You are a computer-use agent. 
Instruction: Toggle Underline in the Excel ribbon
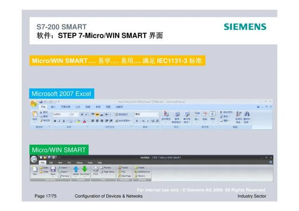(x=64, y=121)
